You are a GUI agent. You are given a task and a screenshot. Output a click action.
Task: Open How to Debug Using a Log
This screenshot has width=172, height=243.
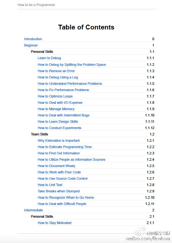point(58,77)
